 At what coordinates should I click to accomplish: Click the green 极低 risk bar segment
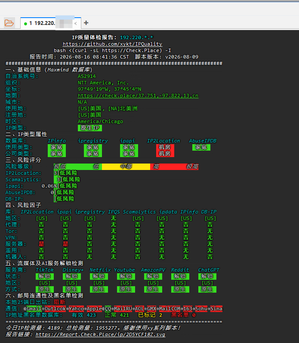(60, 167)
